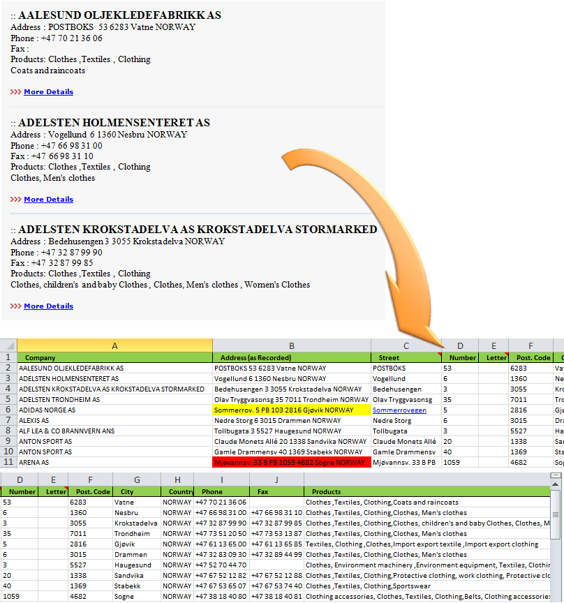564x603 pixels.
Task: Select Street cell Olav Tryggvasonsg
Action: pyautogui.click(x=406, y=400)
